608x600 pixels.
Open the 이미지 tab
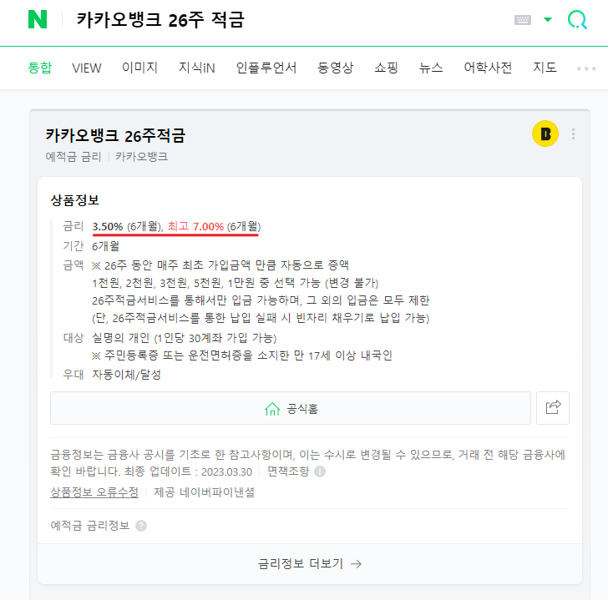tap(139, 68)
